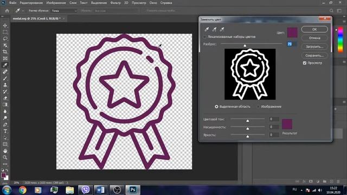
Task: Select the Move tool in toolbar
Action: click(x=5, y=25)
